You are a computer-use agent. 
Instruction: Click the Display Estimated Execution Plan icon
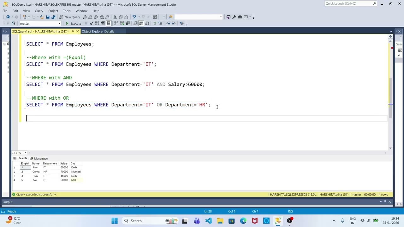pyautogui.click(x=97, y=23)
